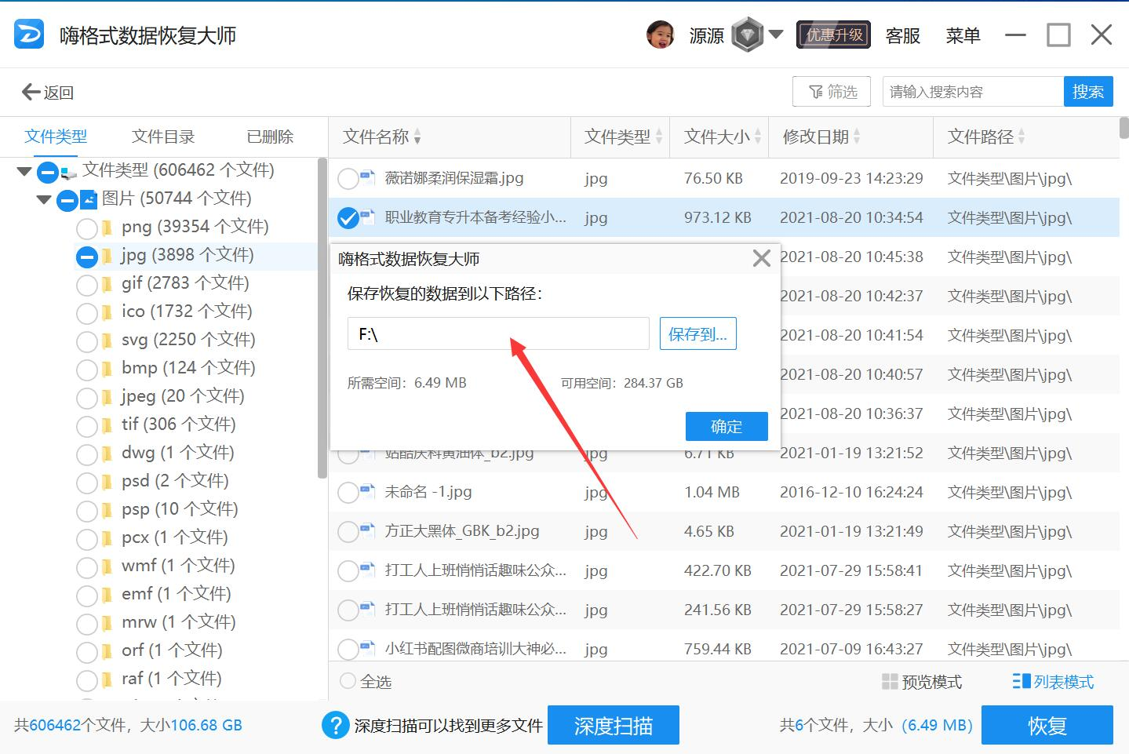Click the app logo icon
Viewport: 1129px width, 754px height.
tap(29, 35)
